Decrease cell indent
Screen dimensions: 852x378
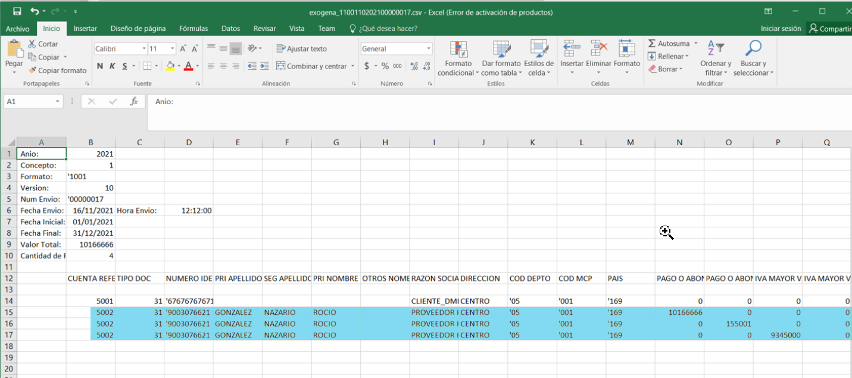252,66
